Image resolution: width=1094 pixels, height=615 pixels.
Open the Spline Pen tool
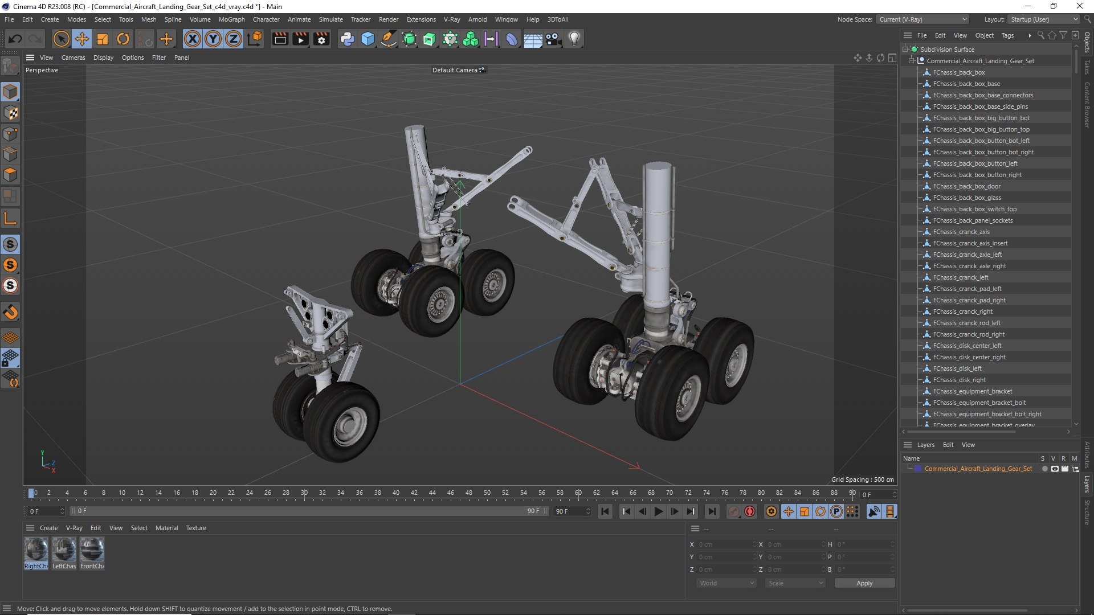pos(389,39)
